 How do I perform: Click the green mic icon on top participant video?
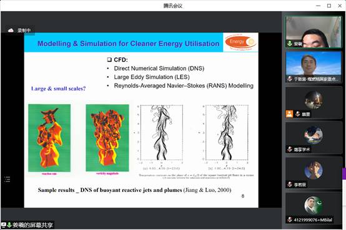tap(290, 44)
